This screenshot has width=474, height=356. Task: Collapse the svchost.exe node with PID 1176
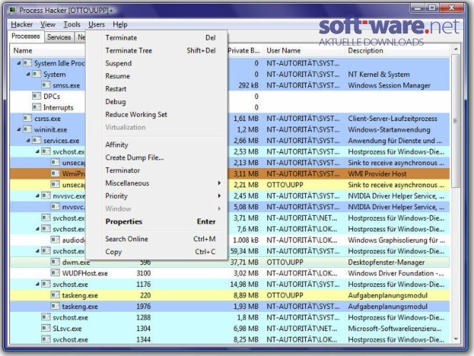pyautogui.click(x=37, y=284)
